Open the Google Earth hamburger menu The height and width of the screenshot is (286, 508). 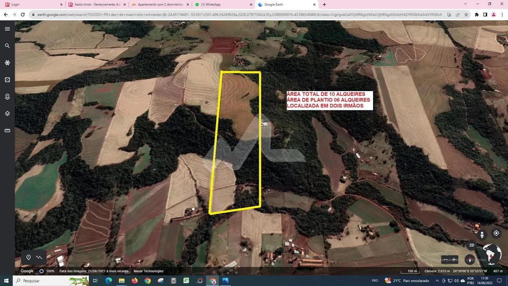tap(7, 29)
